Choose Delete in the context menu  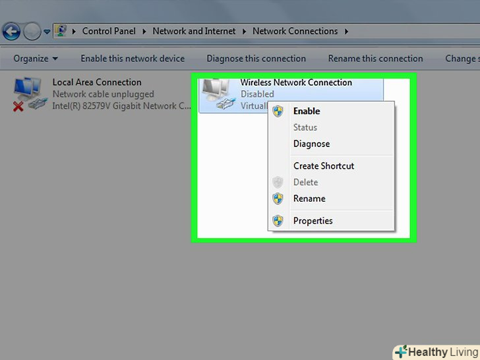pos(331,182)
